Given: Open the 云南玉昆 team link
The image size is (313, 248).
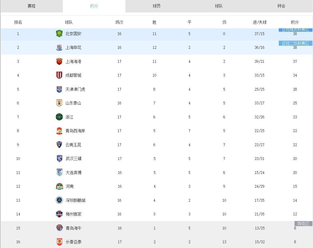Looking at the screenshot, I should coord(73,145).
